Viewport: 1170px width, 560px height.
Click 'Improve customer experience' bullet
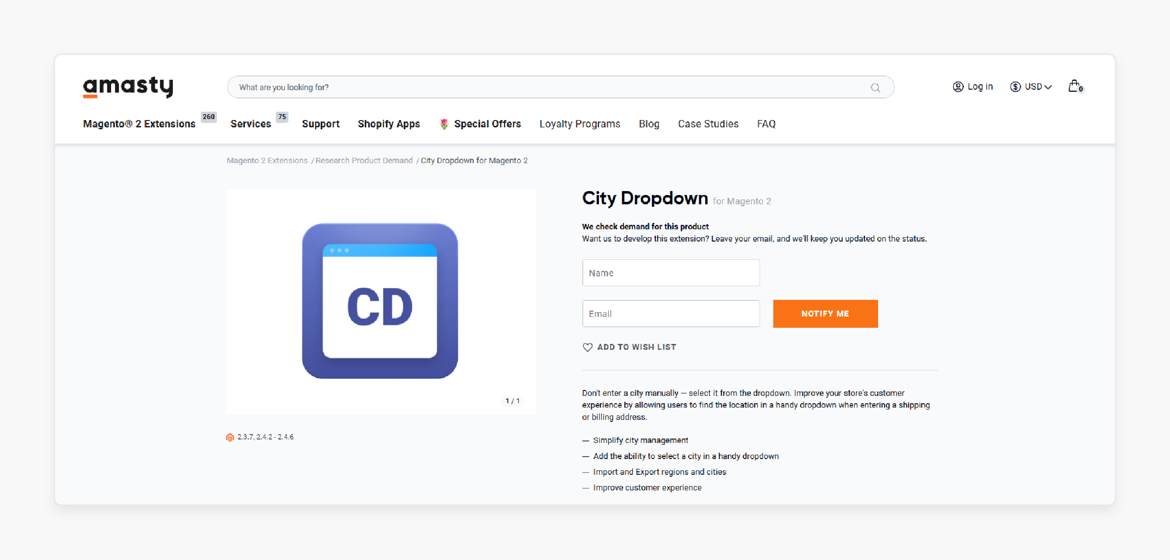coord(647,487)
